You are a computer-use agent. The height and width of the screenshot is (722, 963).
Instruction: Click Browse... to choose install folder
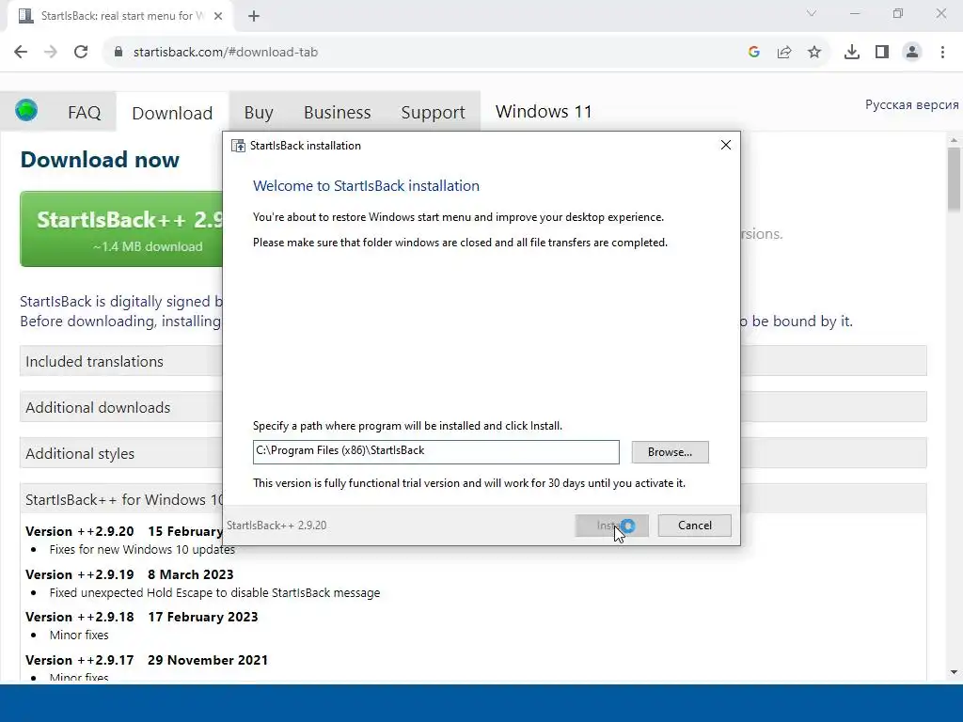click(670, 452)
